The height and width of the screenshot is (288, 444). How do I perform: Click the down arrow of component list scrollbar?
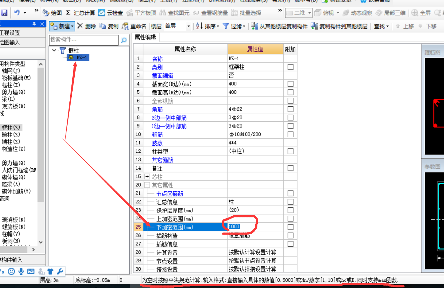(x=41, y=242)
